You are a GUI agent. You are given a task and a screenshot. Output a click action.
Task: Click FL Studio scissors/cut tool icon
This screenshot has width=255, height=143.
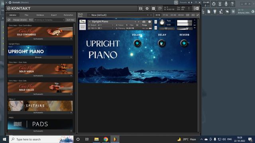click(220, 4)
